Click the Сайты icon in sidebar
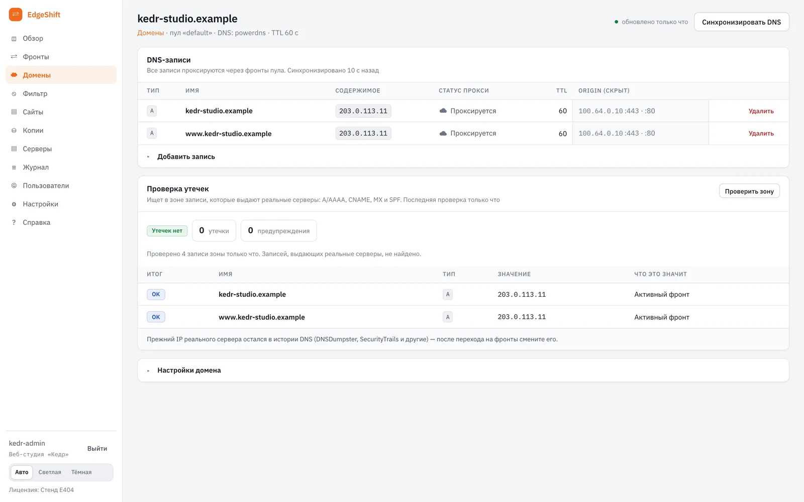This screenshot has height=502, width=804. coord(14,112)
